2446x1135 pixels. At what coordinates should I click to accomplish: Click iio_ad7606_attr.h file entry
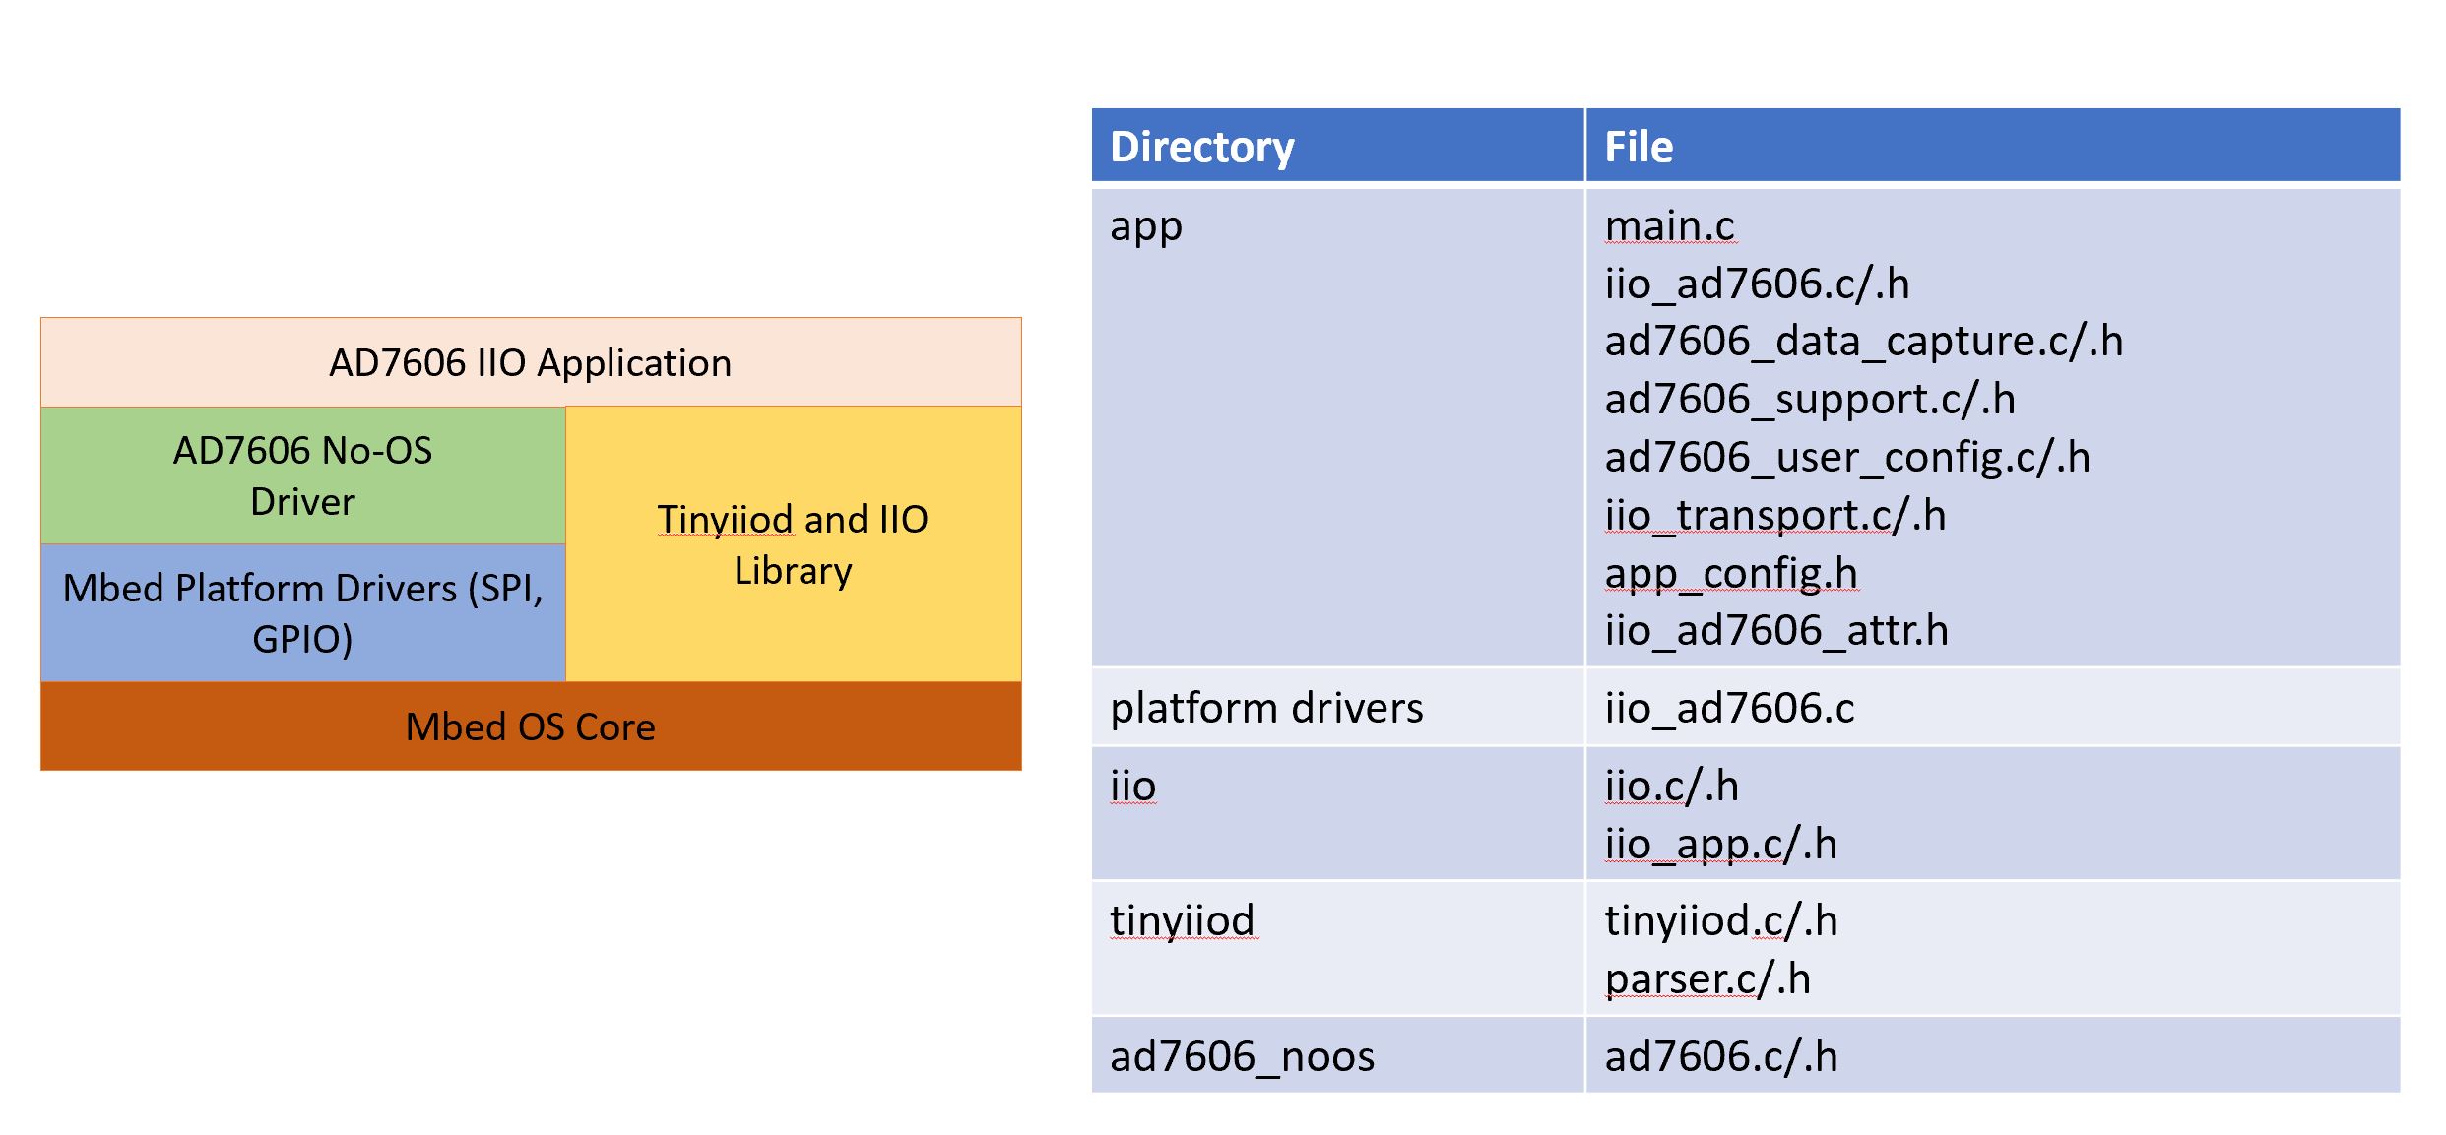[x=1776, y=630]
